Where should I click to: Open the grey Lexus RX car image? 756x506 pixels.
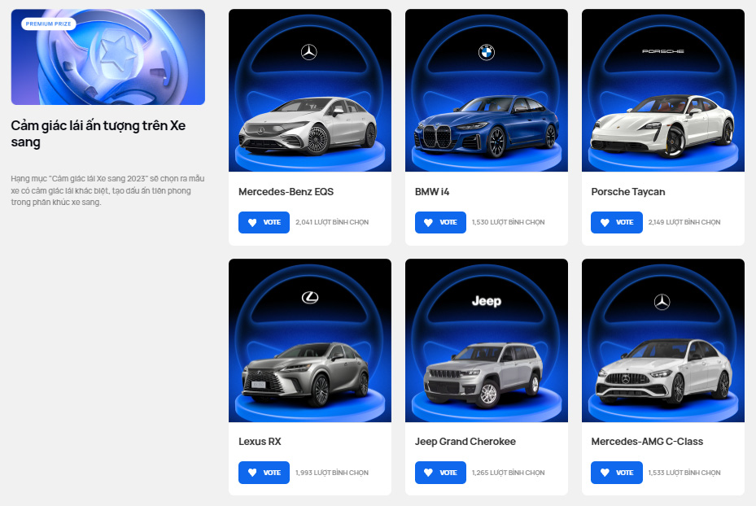306,374
